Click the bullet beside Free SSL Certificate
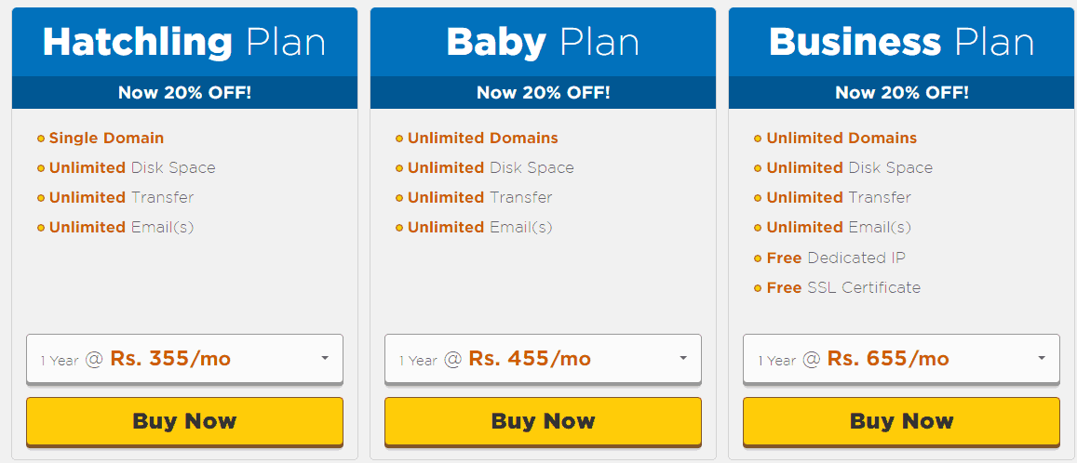The image size is (1077, 463). click(759, 288)
